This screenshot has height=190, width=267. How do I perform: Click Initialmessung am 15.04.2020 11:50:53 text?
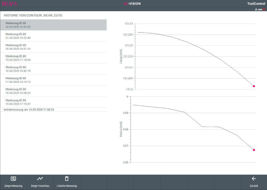coord(29,110)
